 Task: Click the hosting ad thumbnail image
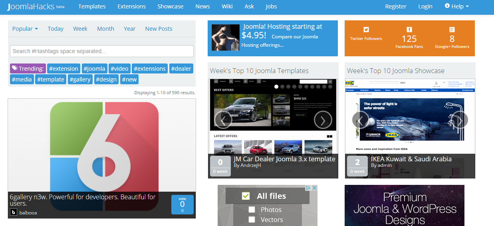click(226, 38)
